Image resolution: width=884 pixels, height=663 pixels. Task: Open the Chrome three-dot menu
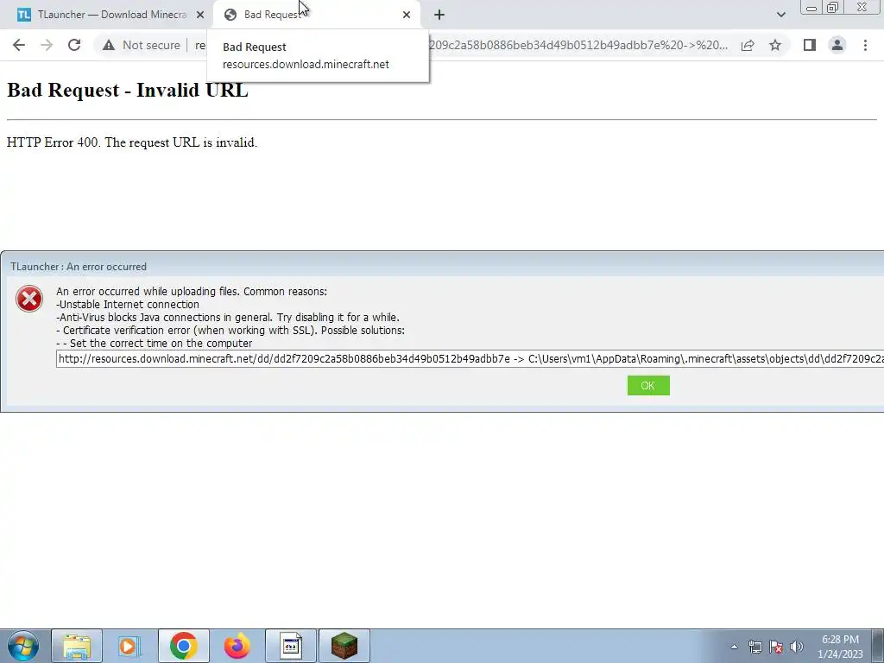865,45
